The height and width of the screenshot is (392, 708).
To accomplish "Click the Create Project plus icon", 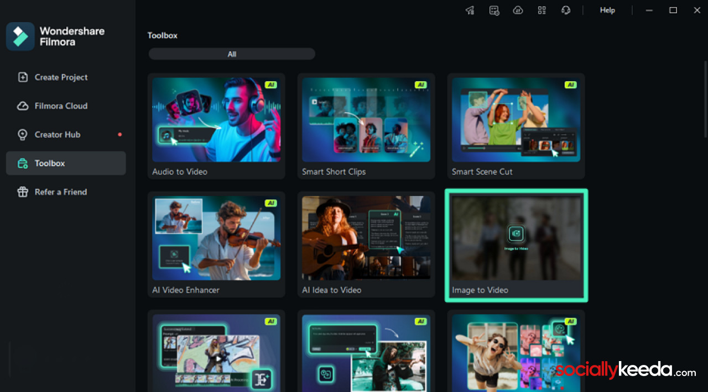I will tap(23, 77).
